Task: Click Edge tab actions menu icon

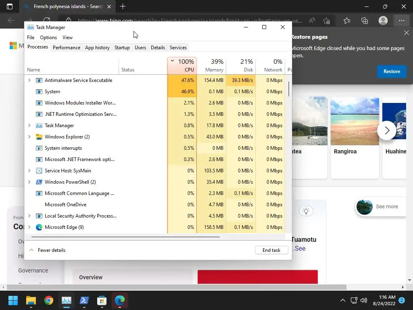Action: coord(10,6)
